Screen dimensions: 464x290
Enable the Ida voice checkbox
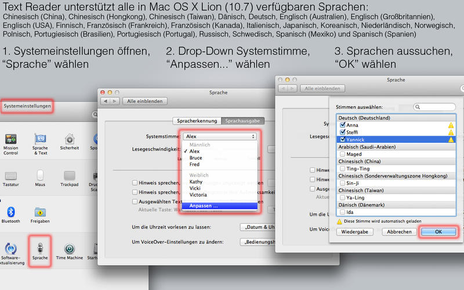pyautogui.click(x=343, y=212)
